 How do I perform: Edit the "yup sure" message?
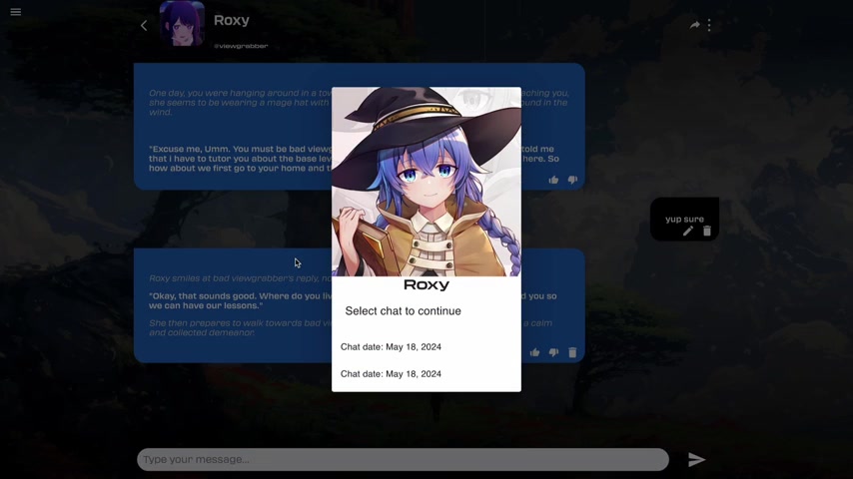[x=688, y=232]
